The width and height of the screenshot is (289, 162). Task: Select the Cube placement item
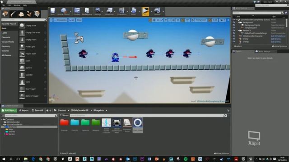tap(33, 61)
